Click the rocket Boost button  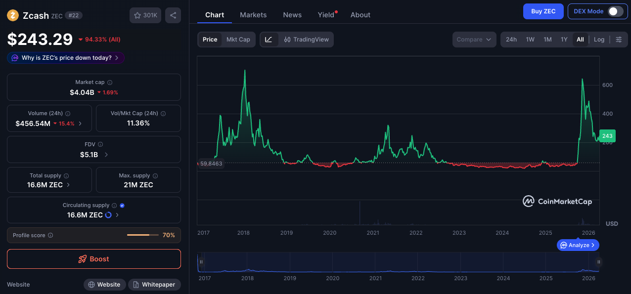(94, 259)
